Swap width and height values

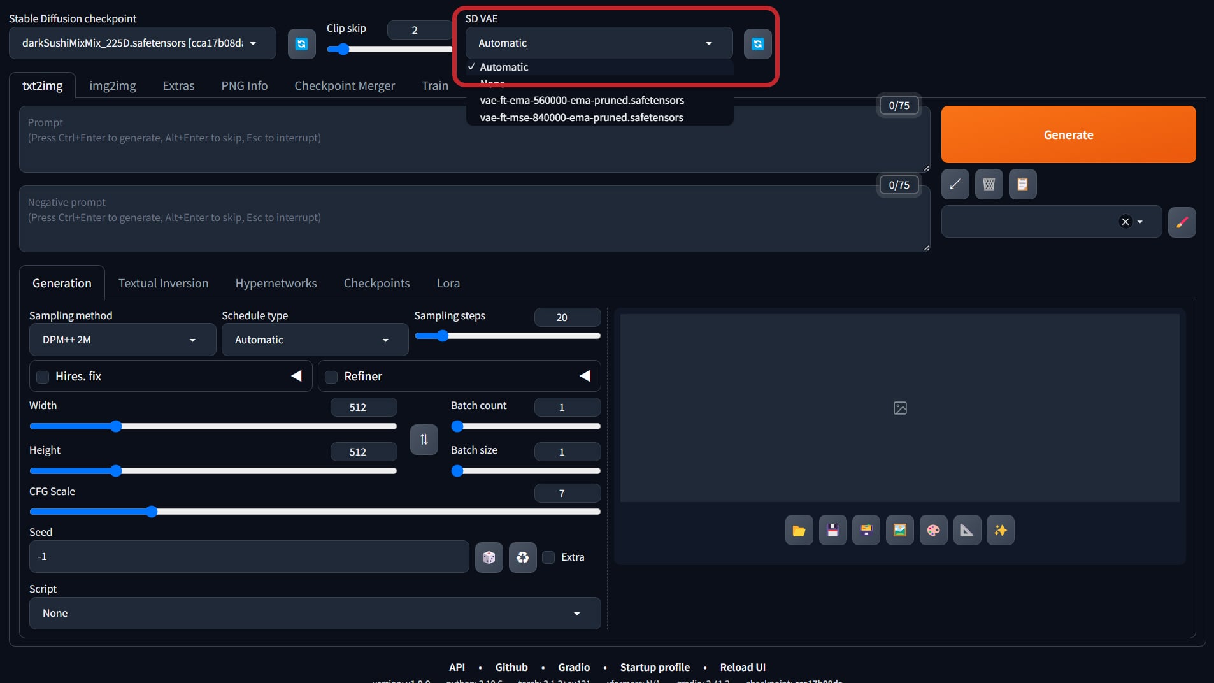(424, 439)
